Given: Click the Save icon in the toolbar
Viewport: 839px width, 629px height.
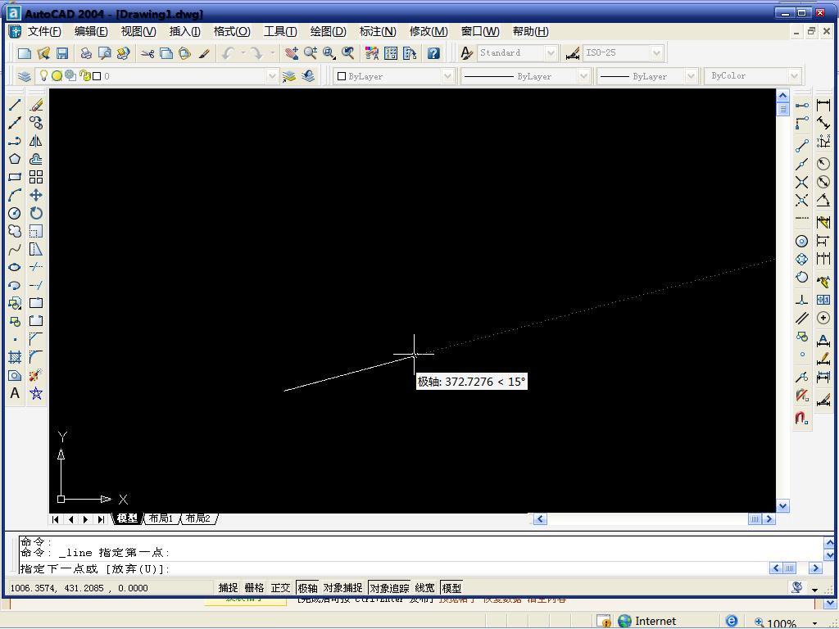Looking at the screenshot, I should pyautogui.click(x=62, y=53).
